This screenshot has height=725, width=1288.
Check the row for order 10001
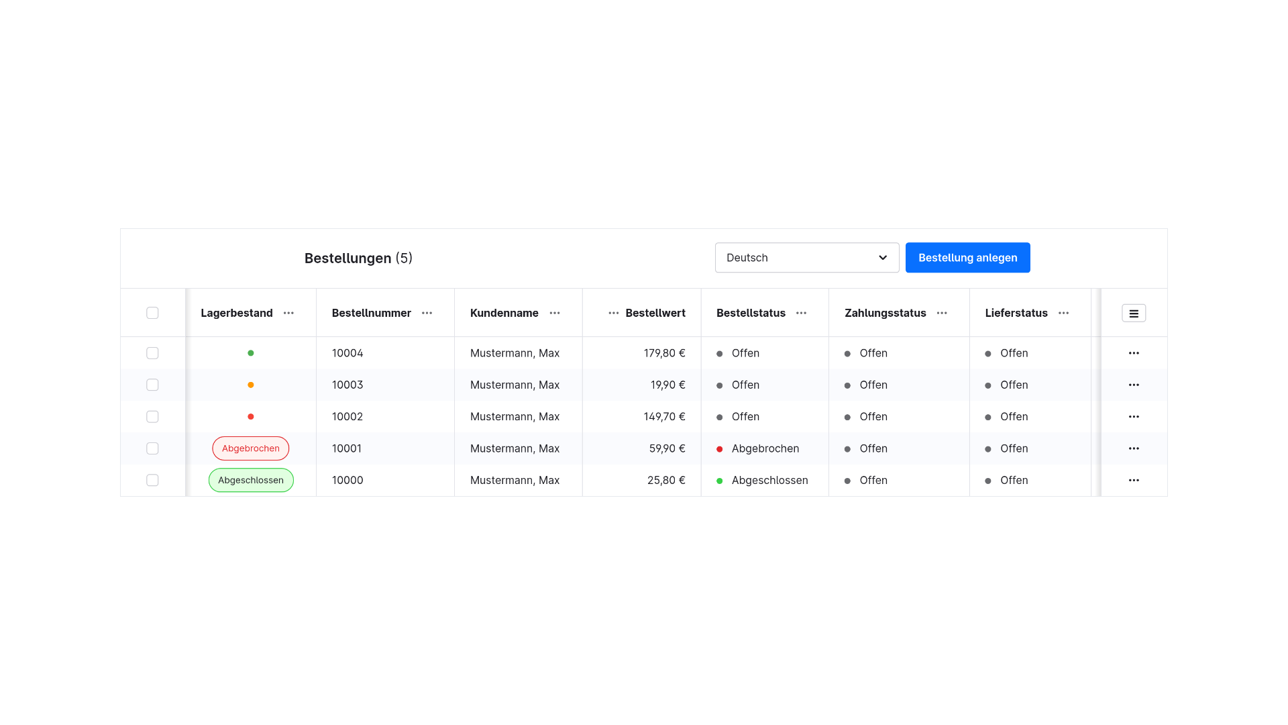pos(152,448)
